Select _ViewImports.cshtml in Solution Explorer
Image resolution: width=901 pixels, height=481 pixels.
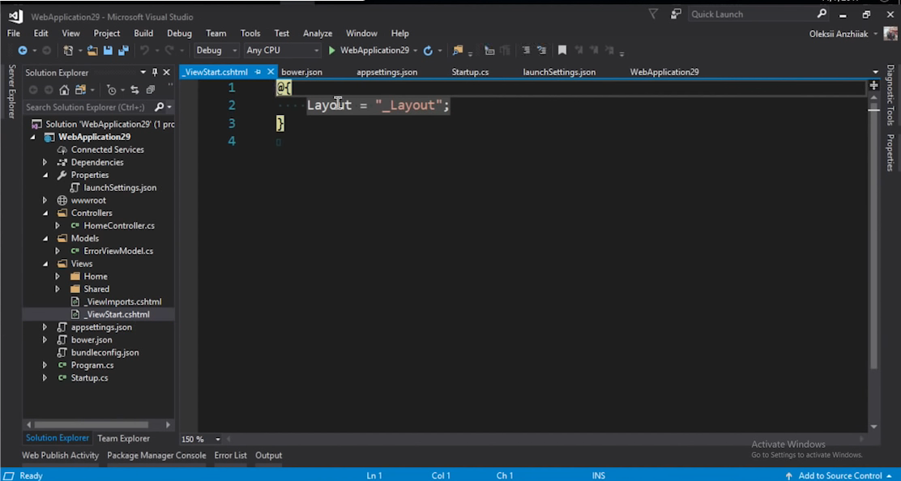pyautogui.click(x=122, y=301)
